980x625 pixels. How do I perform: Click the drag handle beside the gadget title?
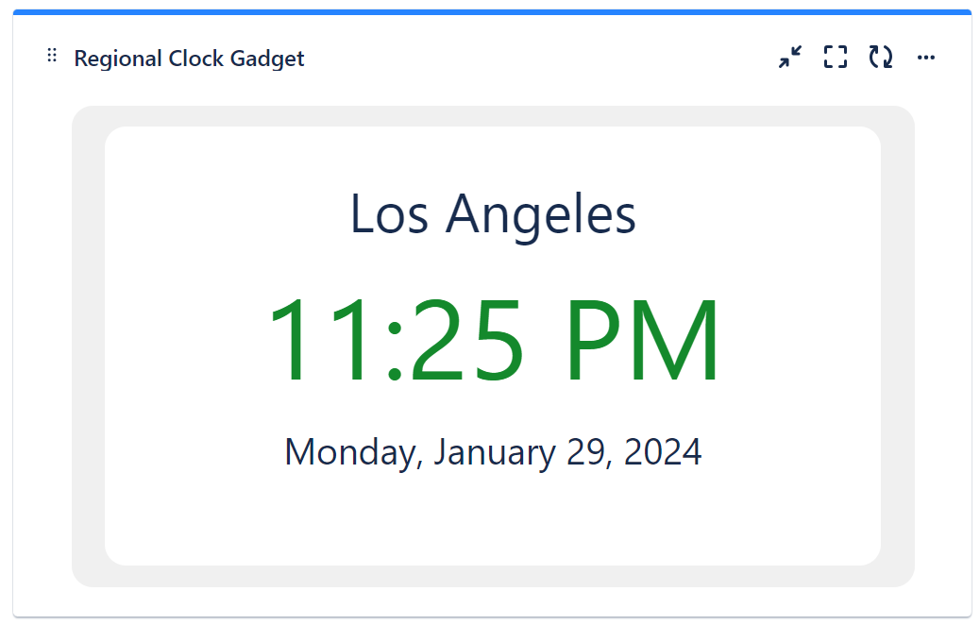[x=52, y=57]
